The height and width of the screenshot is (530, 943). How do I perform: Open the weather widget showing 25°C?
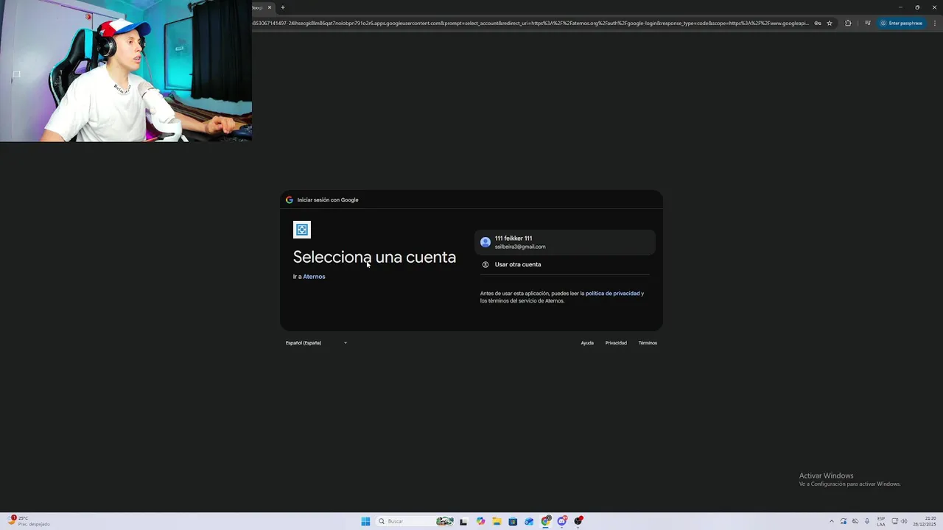(x=28, y=521)
